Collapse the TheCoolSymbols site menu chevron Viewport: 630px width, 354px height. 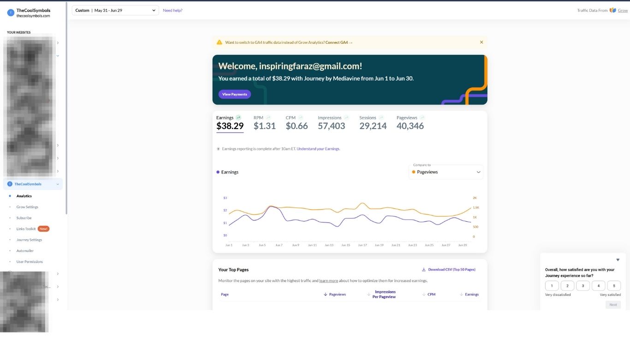pyautogui.click(x=58, y=184)
